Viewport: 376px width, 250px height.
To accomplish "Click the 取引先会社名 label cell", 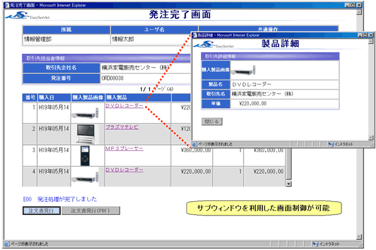I will click(x=61, y=68).
